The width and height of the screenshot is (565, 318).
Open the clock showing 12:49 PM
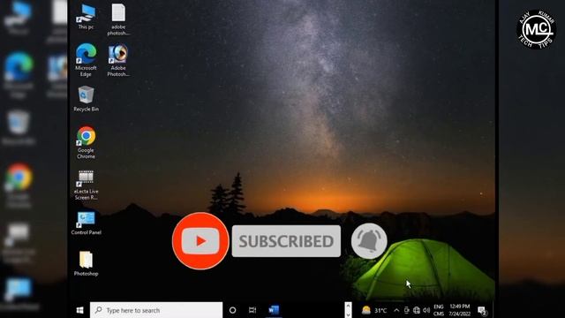click(x=459, y=310)
